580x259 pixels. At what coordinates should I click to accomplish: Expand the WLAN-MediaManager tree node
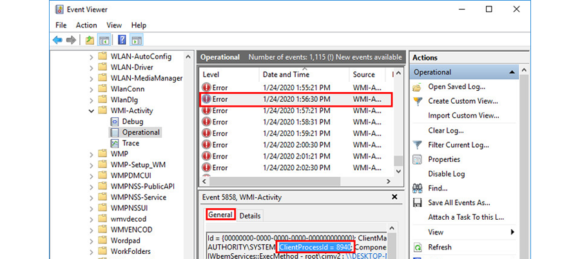pos(92,79)
